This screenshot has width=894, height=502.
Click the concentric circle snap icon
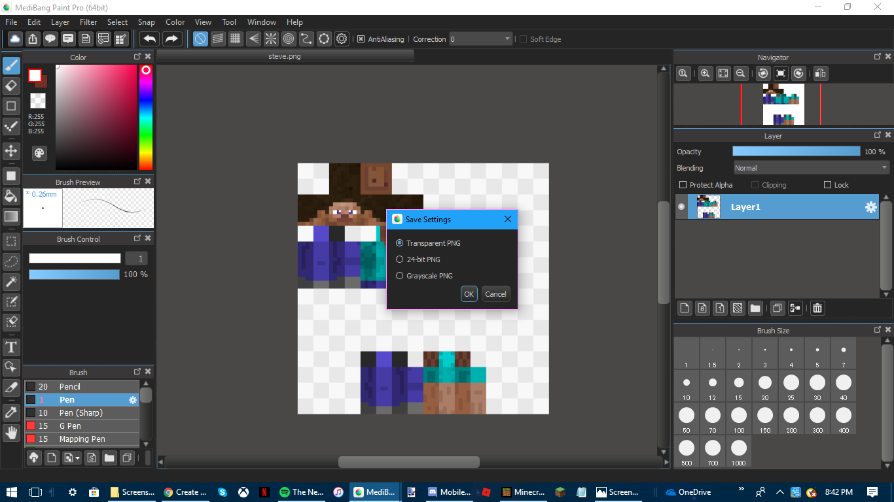coord(289,39)
